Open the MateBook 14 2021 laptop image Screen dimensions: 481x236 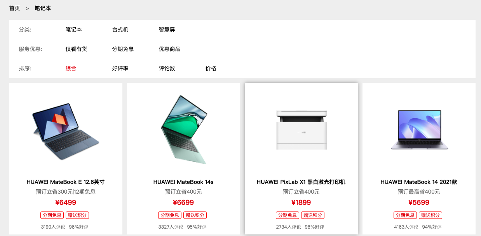pyautogui.click(x=419, y=129)
